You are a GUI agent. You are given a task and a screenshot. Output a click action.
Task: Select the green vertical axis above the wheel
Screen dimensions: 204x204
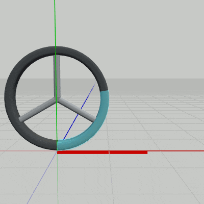55,23
